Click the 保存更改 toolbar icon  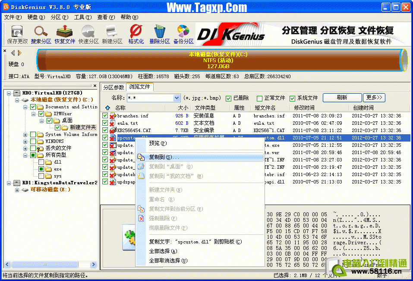[x=17, y=34]
